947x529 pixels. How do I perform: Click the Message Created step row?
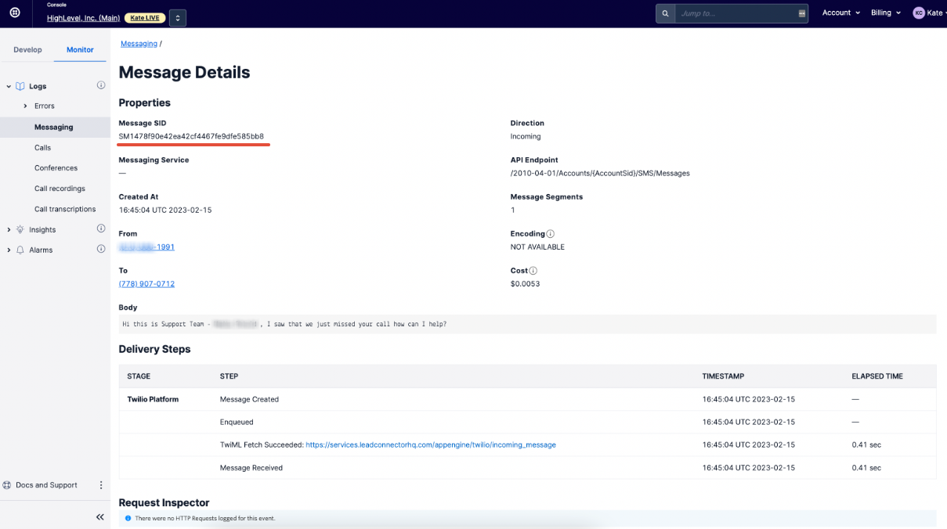click(x=527, y=399)
